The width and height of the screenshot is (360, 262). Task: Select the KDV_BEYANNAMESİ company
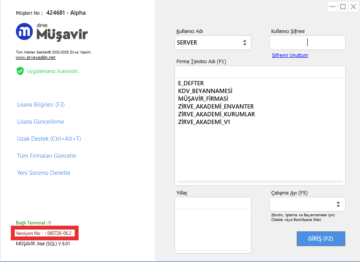(x=205, y=91)
